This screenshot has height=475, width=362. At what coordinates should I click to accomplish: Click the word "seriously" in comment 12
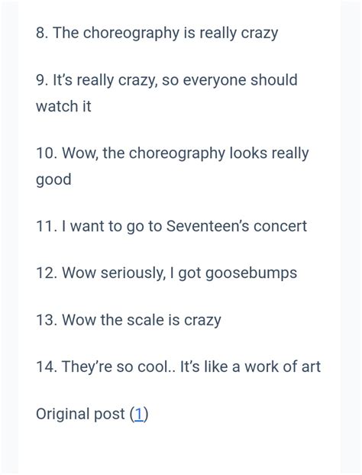coord(132,273)
